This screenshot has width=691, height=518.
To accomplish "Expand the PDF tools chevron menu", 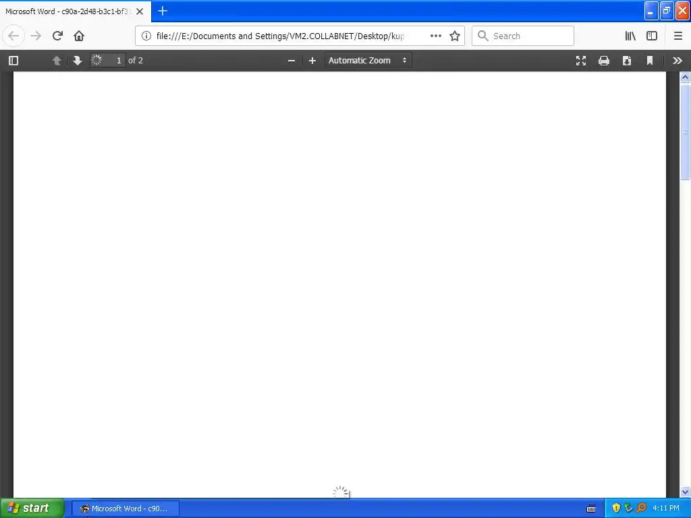I will (678, 60).
